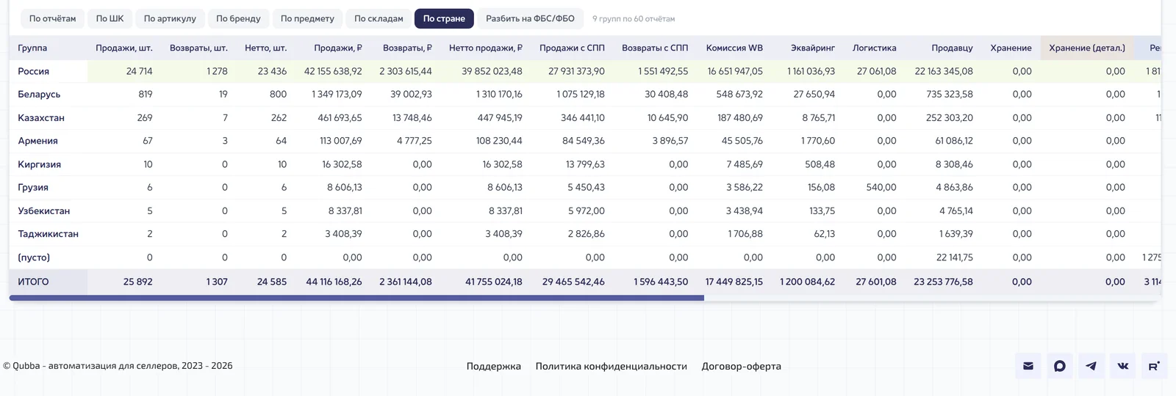Click Узбекистан sales with СПП 5 972,00

(587, 210)
